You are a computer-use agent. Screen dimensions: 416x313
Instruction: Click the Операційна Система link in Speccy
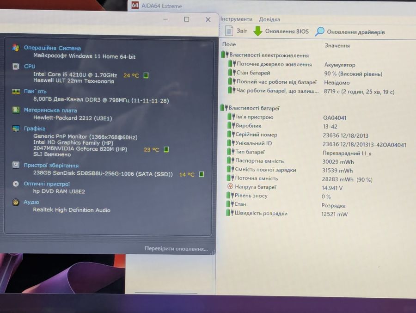click(x=52, y=48)
